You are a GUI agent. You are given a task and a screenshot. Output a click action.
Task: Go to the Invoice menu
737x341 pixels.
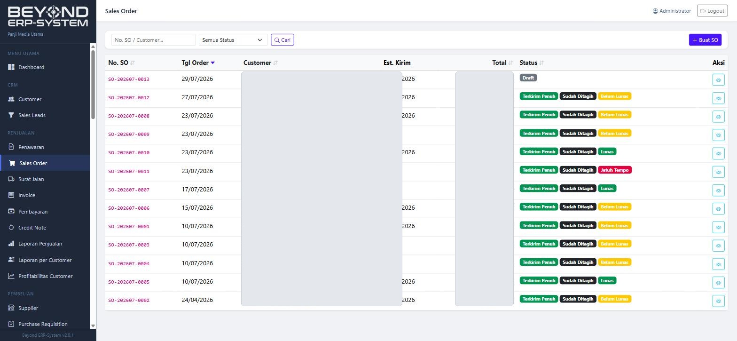pos(45,195)
